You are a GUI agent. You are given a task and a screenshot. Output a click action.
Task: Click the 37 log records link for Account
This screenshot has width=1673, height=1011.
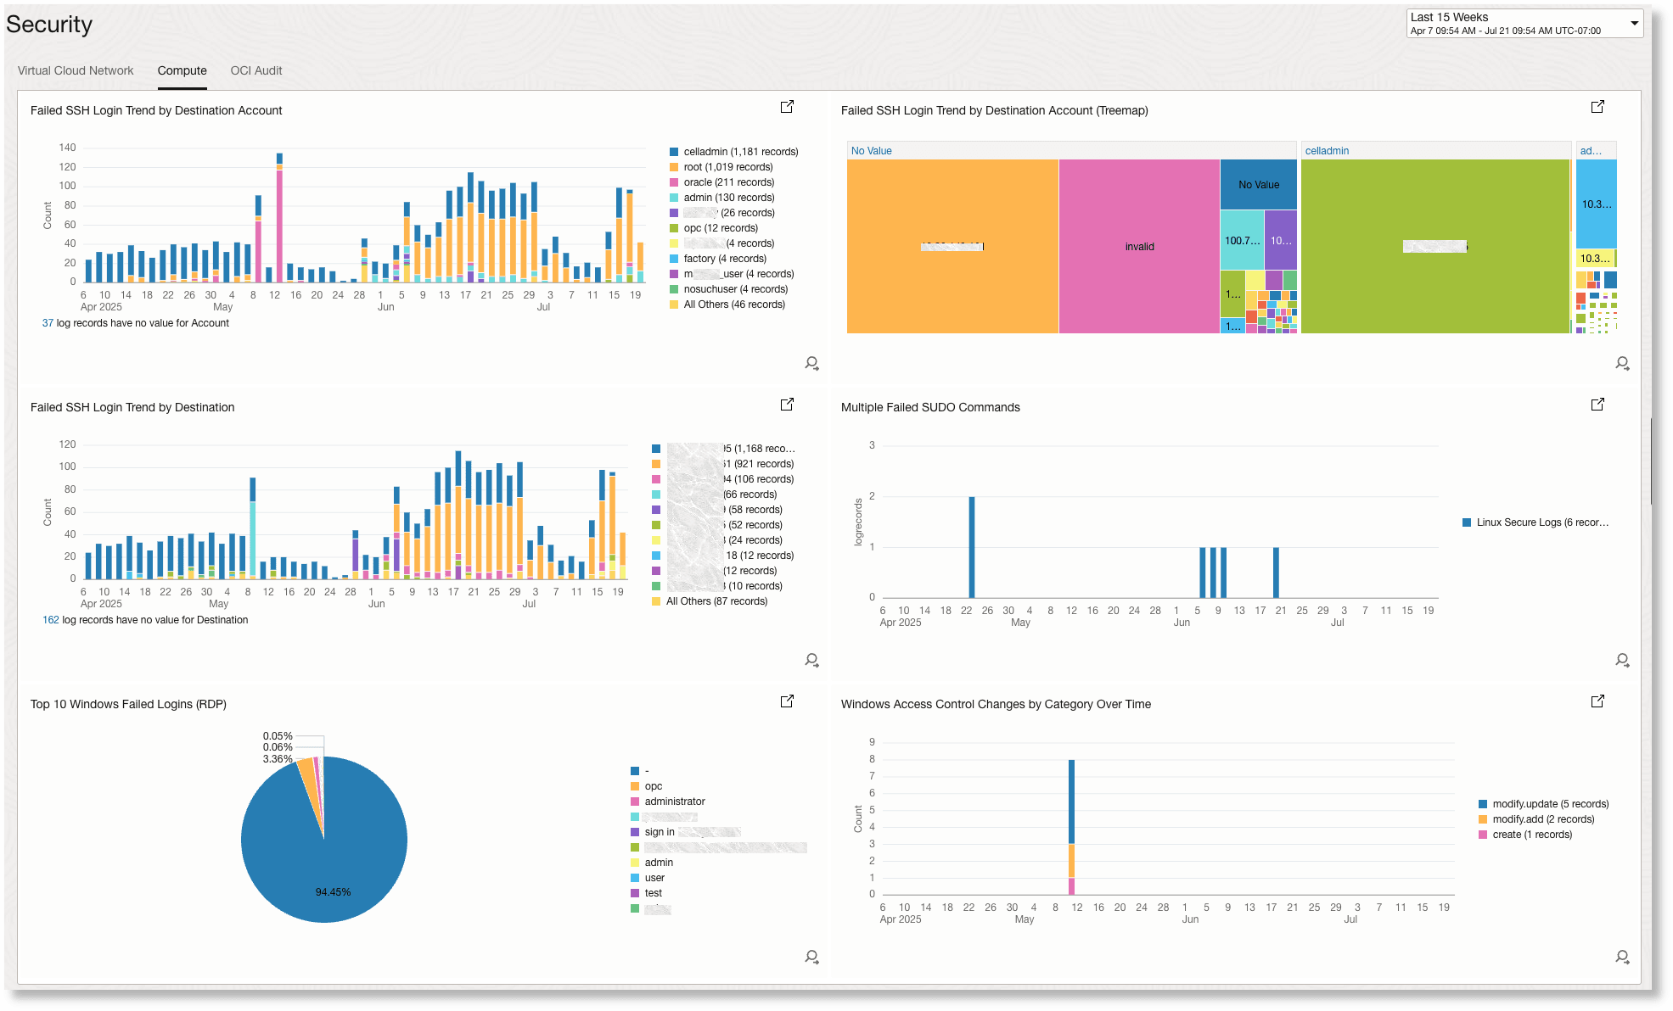[48, 322]
